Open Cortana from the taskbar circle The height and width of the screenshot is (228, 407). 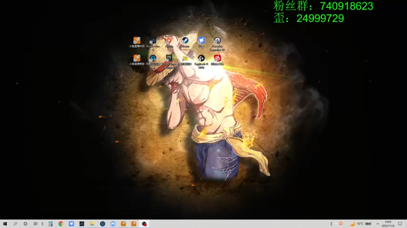[x=25, y=223]
